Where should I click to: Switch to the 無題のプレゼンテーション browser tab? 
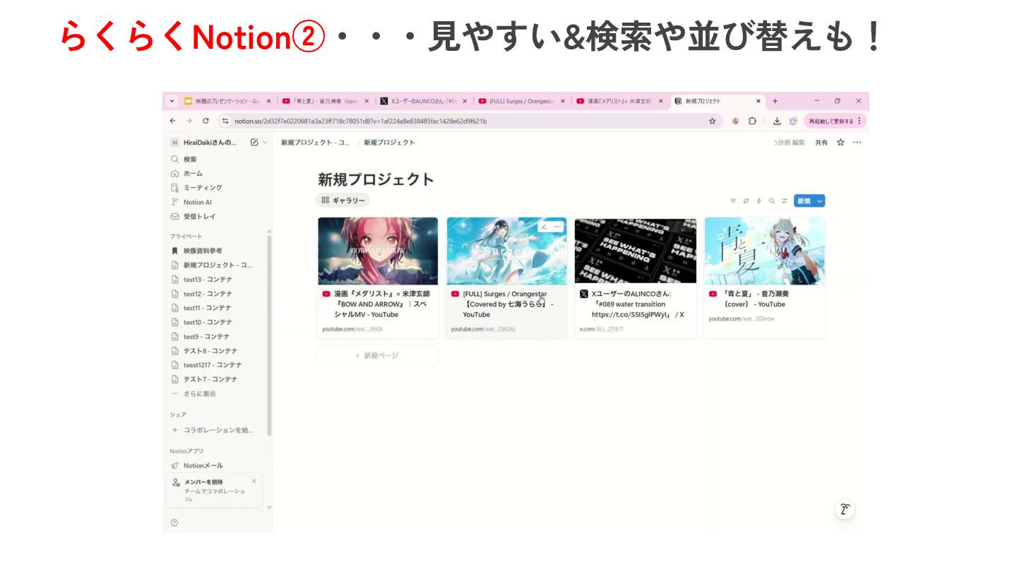coord(227,101)
